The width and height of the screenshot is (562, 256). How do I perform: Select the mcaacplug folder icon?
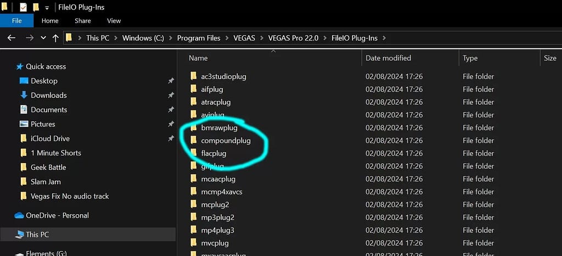point(194,179)
